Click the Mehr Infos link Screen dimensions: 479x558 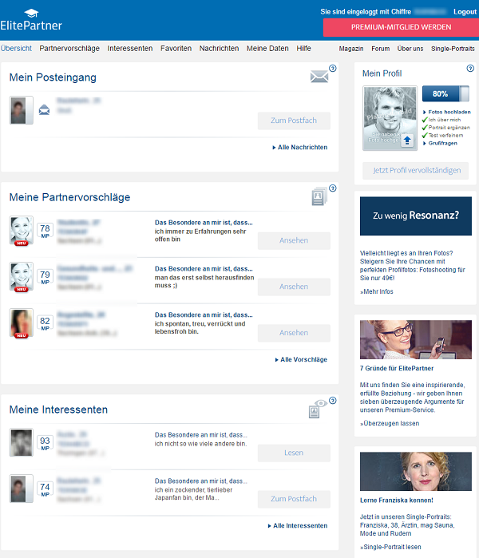click(x=377, y=292)
